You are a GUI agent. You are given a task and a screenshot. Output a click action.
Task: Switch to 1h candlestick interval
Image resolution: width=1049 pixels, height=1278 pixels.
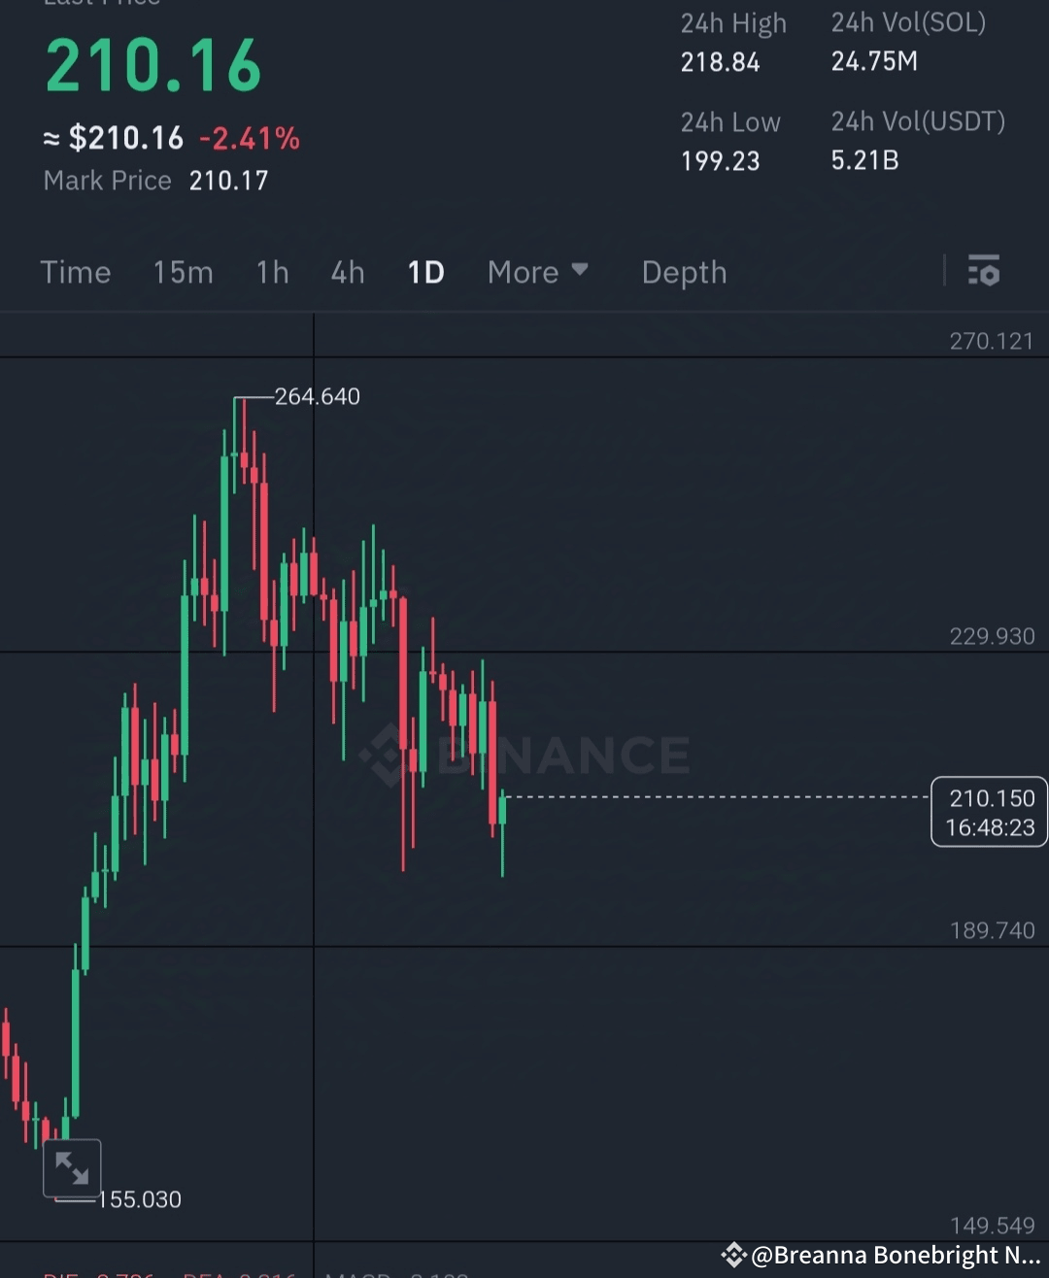[x=273, y=272]
